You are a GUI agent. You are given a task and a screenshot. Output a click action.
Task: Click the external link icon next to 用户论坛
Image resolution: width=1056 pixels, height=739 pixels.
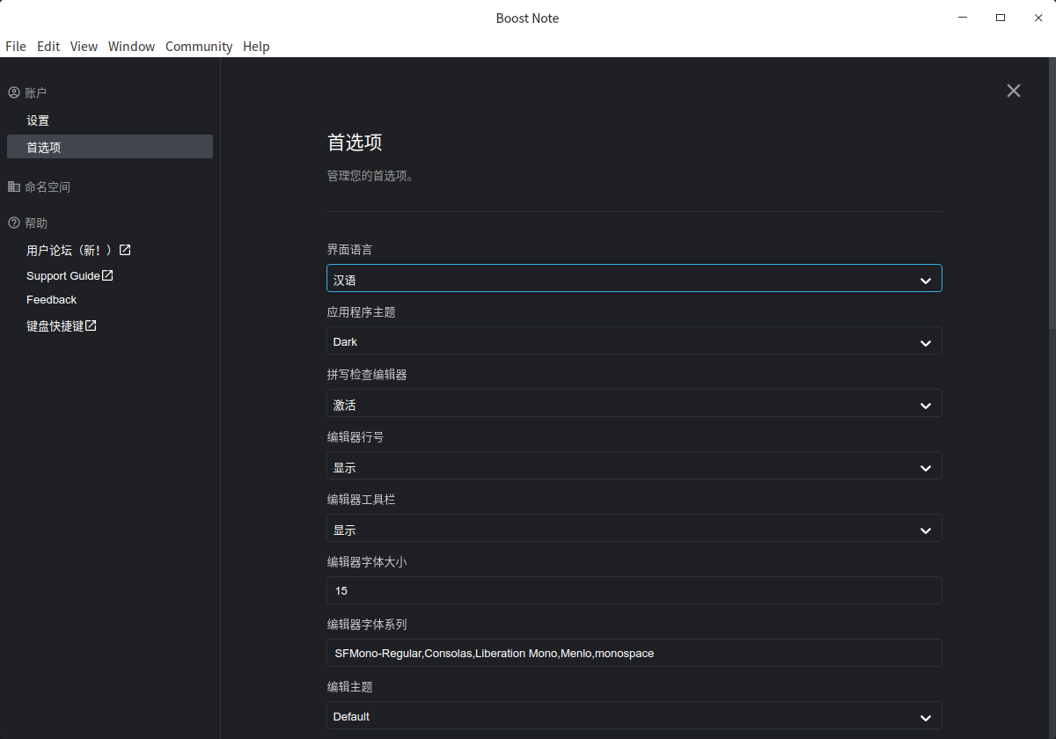click(125, 250)
